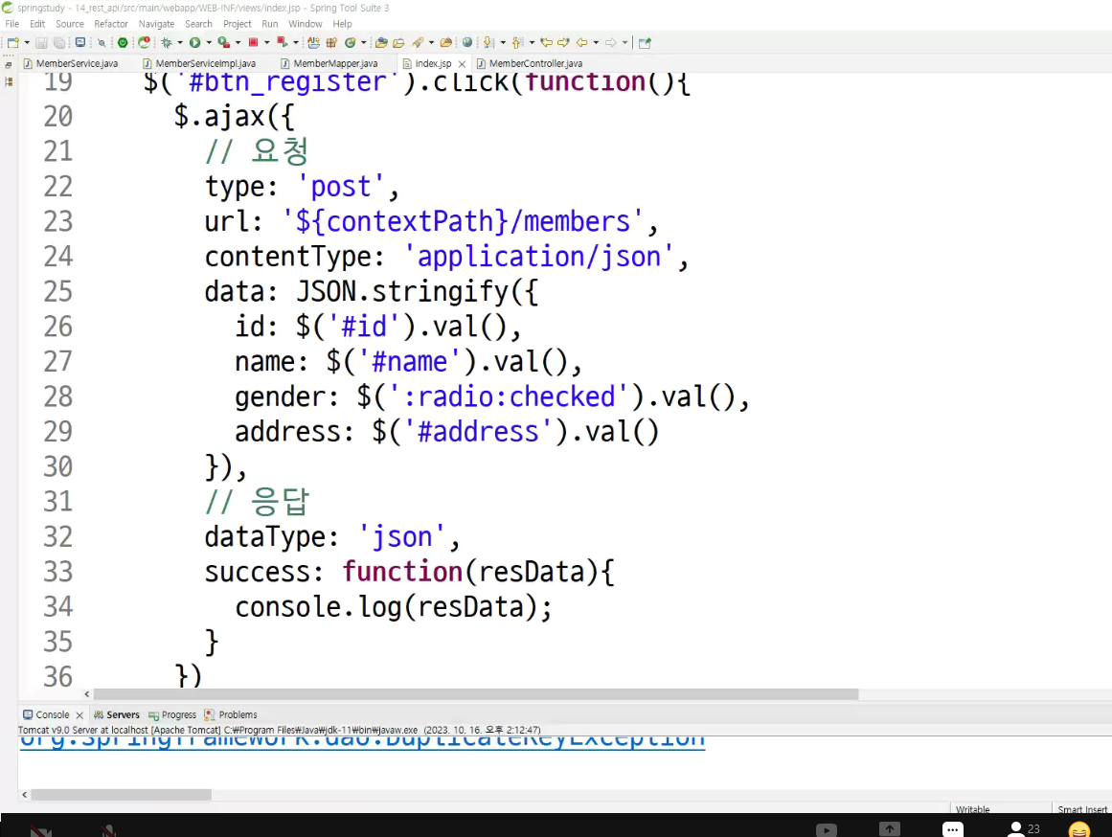1112x837 pixels.
Task: Open the Search menu
Action: coord(198,23)
